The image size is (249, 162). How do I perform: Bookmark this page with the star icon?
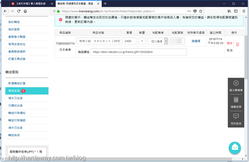pyautogui.click(x=201, y=11)
